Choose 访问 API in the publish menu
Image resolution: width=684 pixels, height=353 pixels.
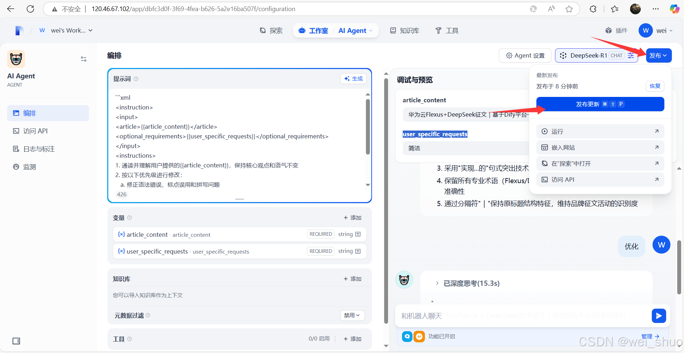tap(600, 180)
